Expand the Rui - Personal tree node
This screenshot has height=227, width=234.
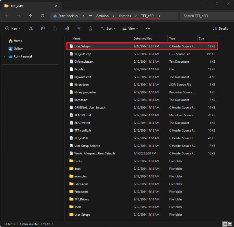4,56
